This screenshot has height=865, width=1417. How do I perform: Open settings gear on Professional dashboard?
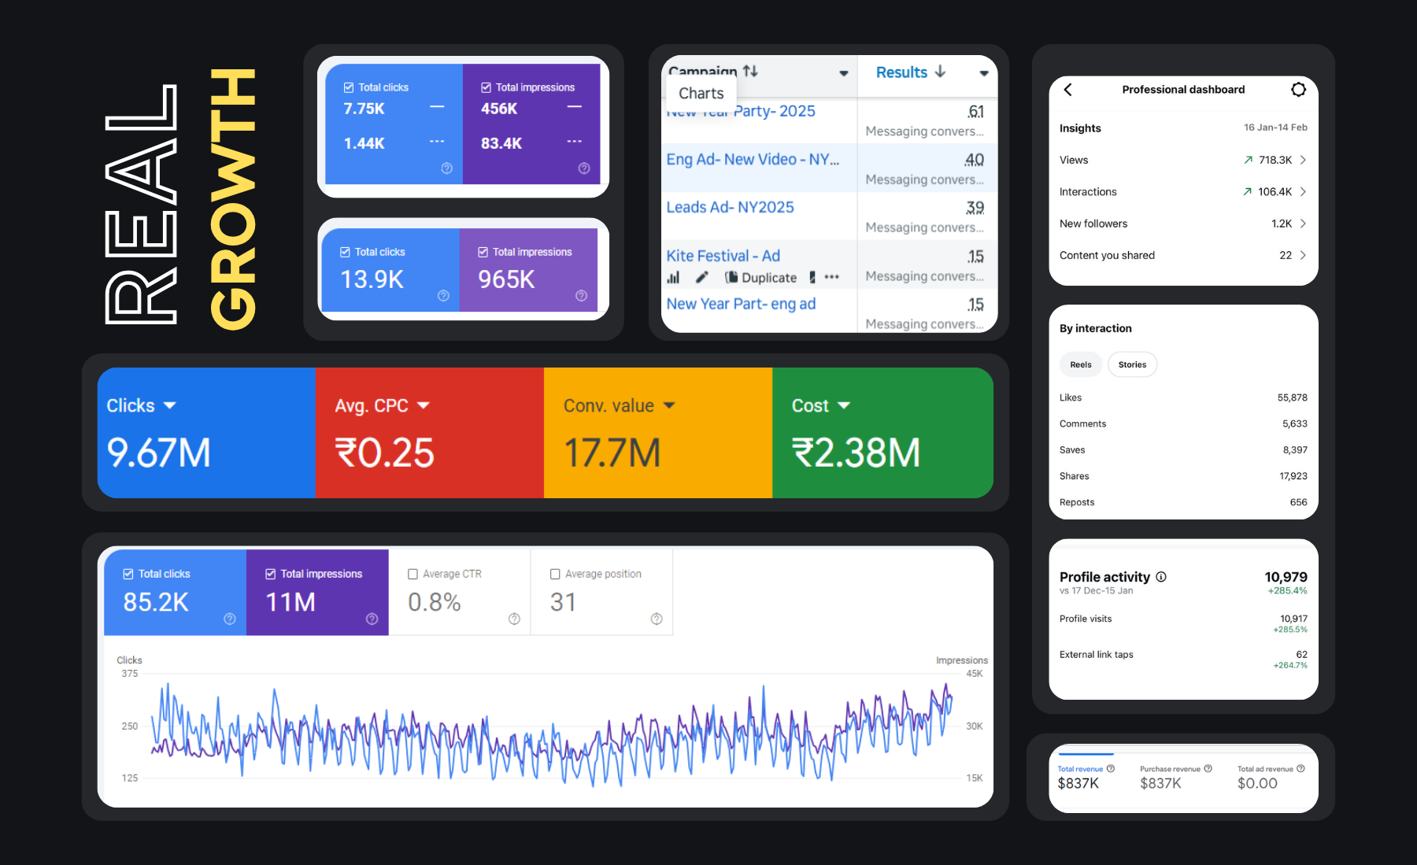[1298, 89]
